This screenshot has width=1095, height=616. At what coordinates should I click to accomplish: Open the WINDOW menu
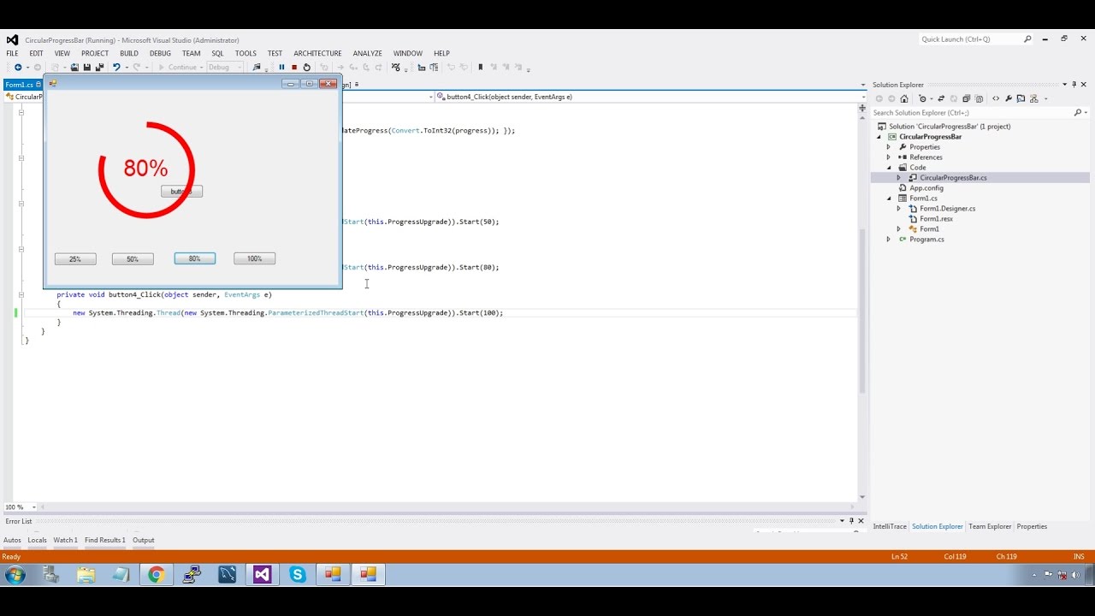408,53
